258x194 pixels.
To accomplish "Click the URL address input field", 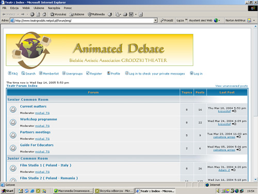I will pos(84,21).
